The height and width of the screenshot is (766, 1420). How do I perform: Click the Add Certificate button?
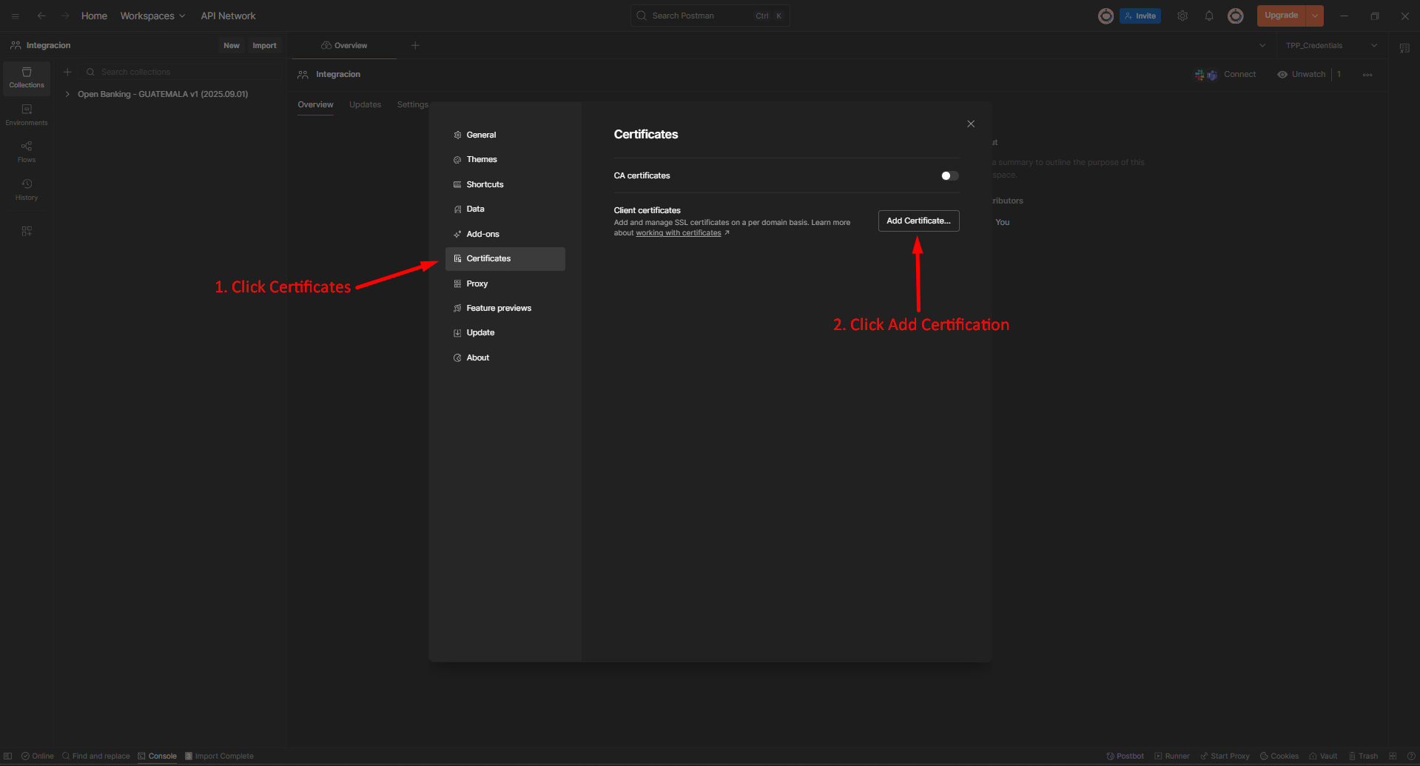point(918,221)
